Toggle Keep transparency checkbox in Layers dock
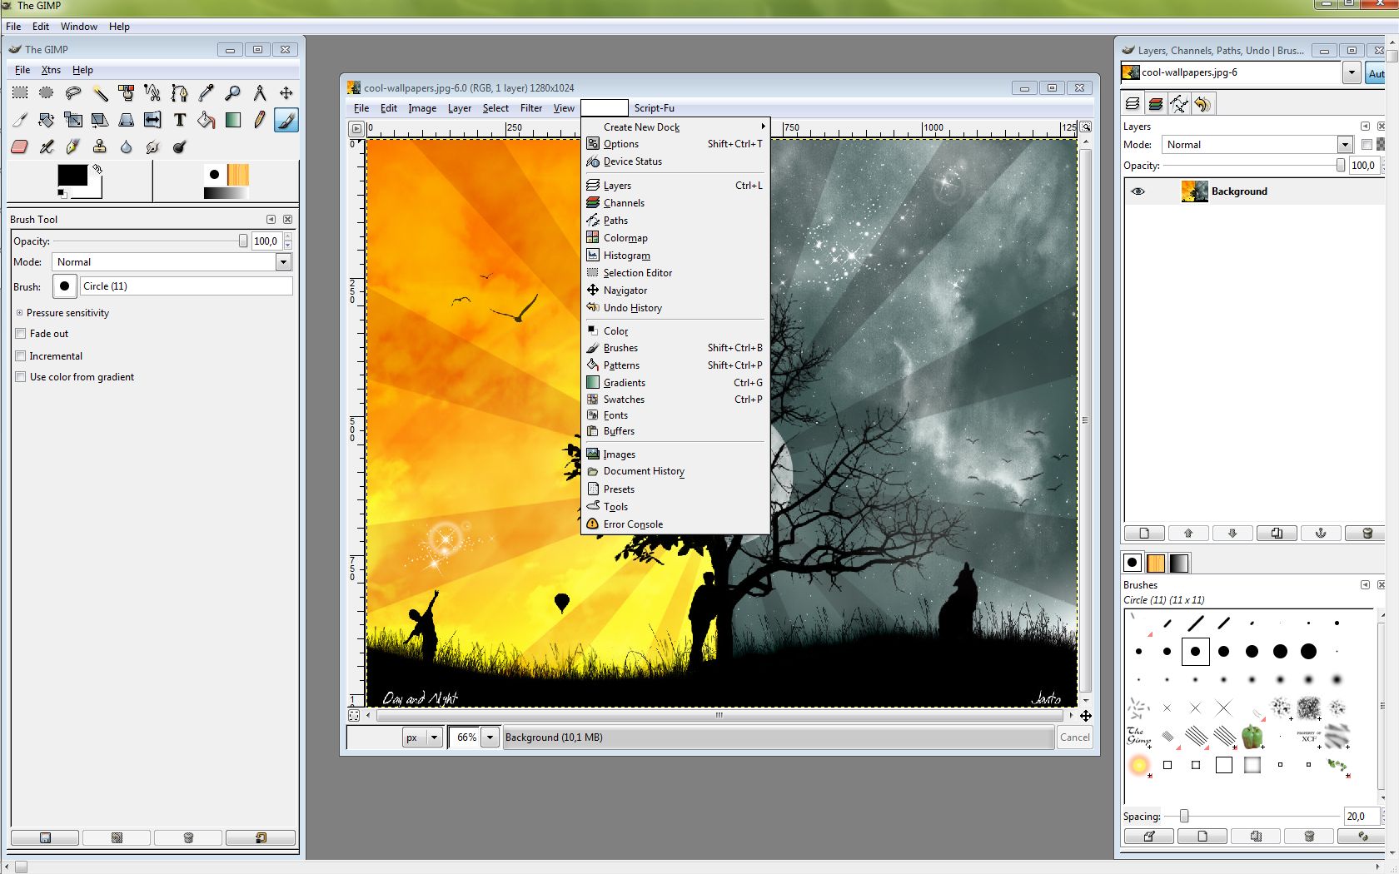1399x874 pixels. tap(1367, 145)
